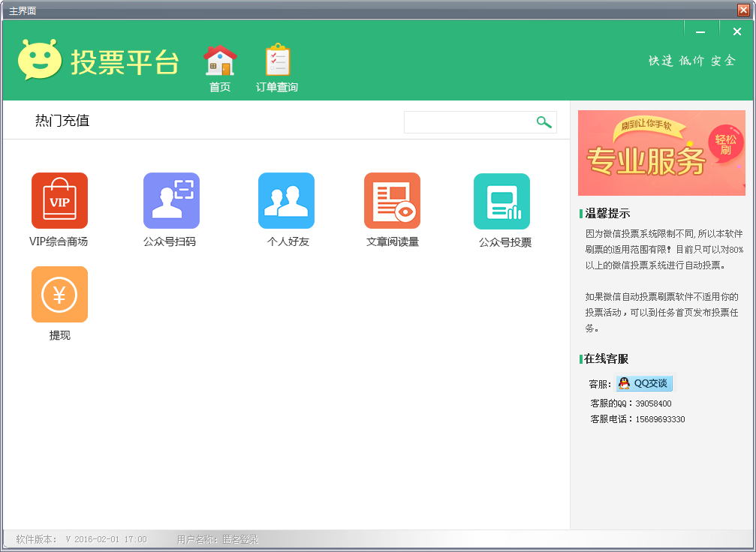The image size is (756, 552).
Task: Select the 公众号扫码 scan icon
Action: pyautogui.click(x=171, y=200)
